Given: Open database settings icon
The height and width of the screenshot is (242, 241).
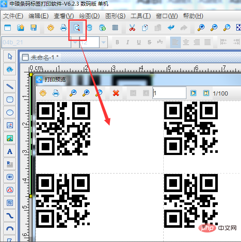Looking at the screenshot, I should [89, 28].
